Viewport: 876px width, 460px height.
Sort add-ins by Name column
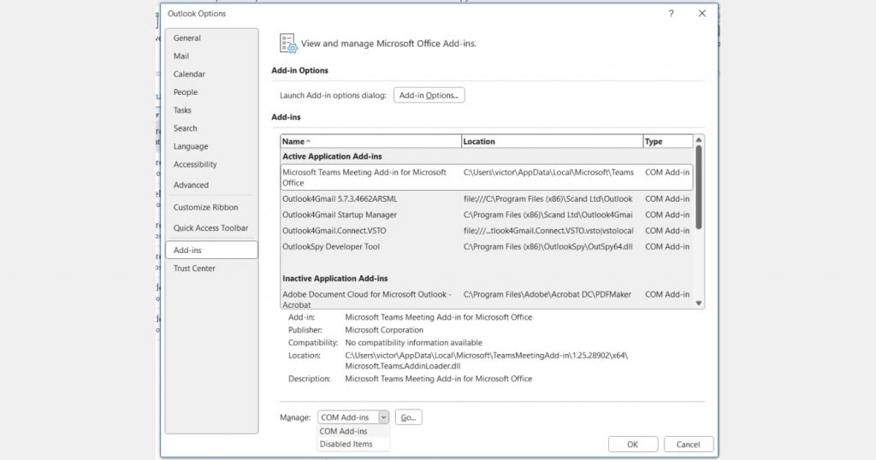371,141
